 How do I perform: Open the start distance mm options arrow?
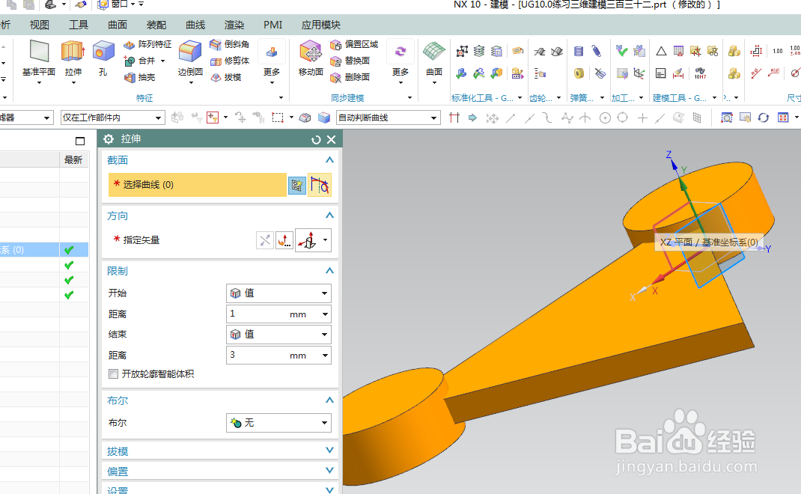tap(326, 314)
